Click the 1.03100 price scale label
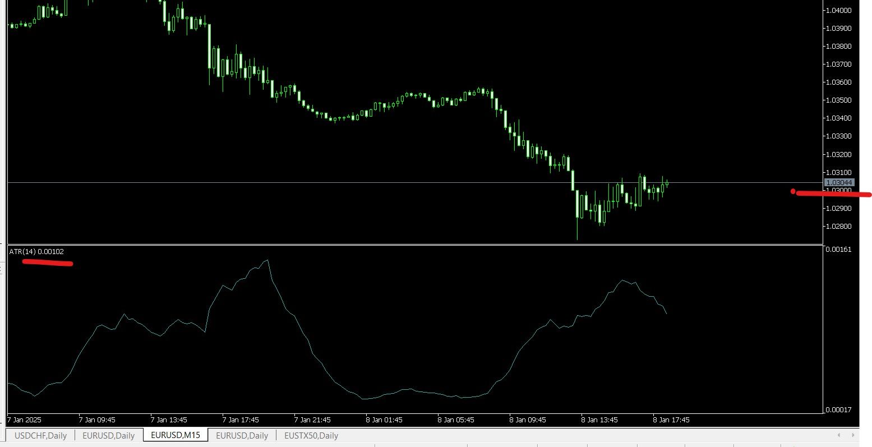Image resolution: width=872 pixels, height=447 pixels. coord(839,172)
